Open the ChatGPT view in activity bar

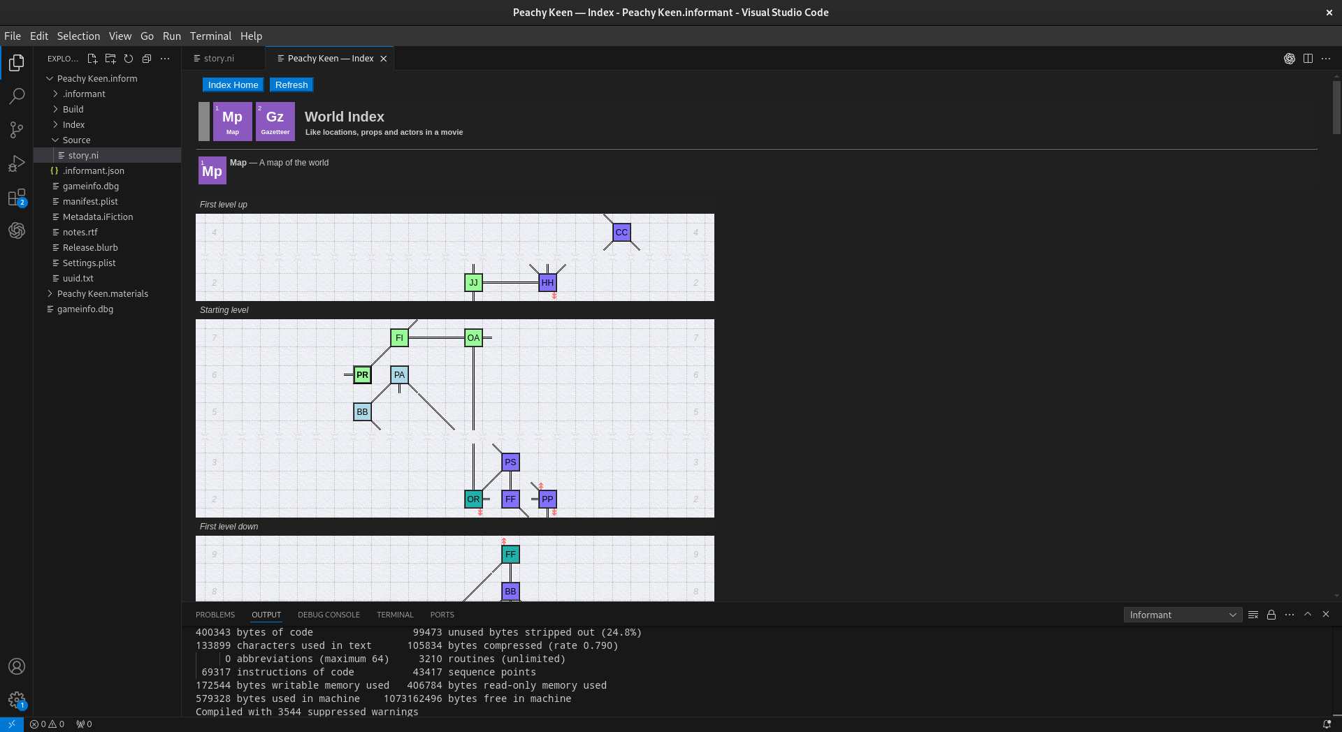click(17, 230)
